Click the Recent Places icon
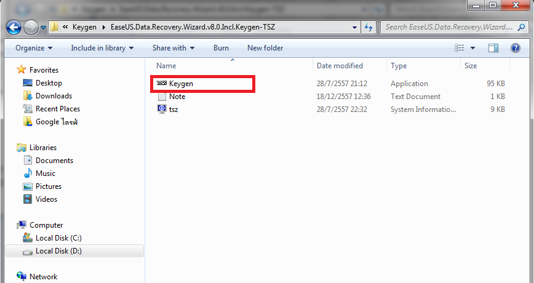This screenshot has height=283, width=534. (28, 109)
